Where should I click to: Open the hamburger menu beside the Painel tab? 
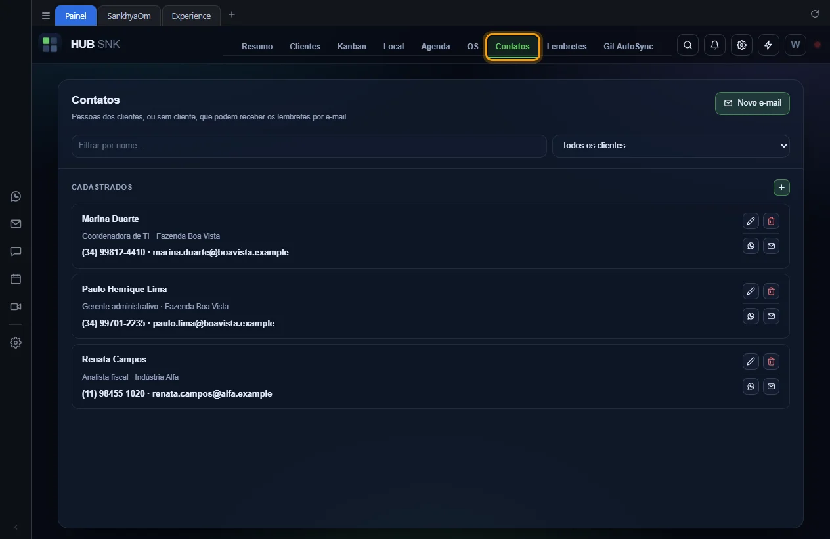pos(46,16)
